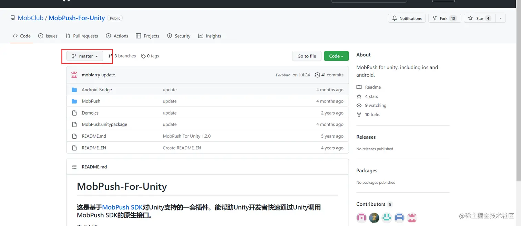Viewport: 521px width, 226px height.
Task: Open the Android-Bridge folder
Action: [97, 89]
